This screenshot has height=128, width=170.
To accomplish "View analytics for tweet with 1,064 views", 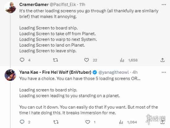I will (121, 122).
